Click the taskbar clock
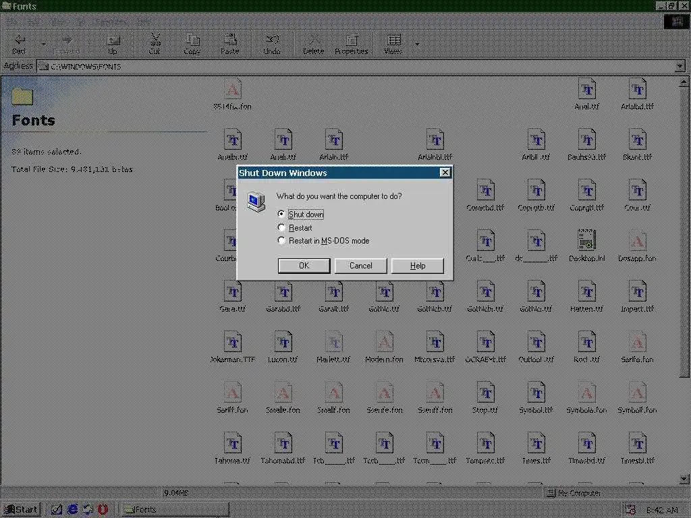Viewport: 691px width, 518px height. tap(663, 510)
